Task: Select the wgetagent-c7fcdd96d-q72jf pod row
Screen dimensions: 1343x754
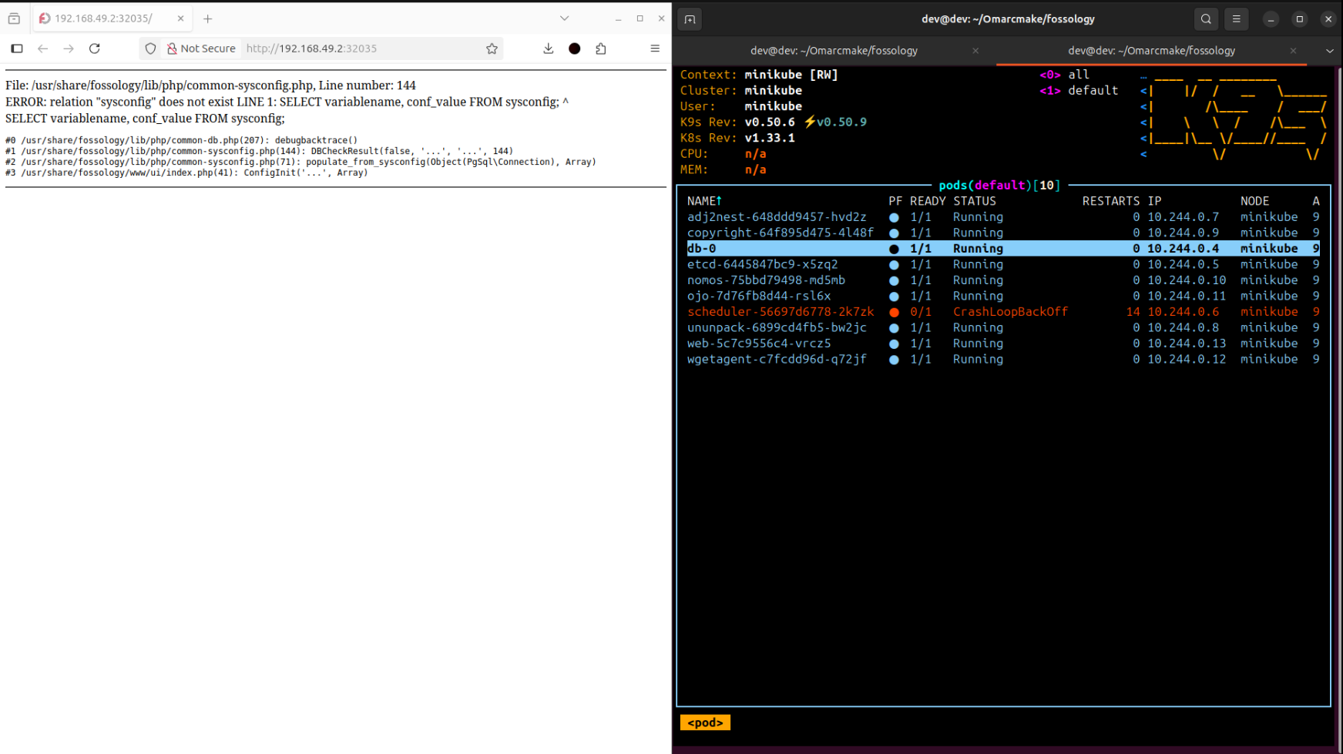Action: 1003,359
